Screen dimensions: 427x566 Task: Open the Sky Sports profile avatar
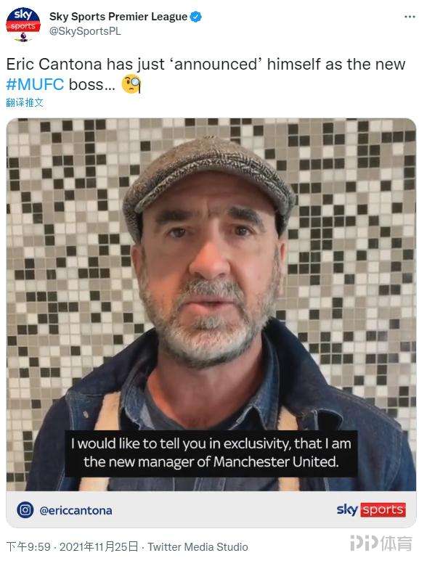[x=23, y=24]
